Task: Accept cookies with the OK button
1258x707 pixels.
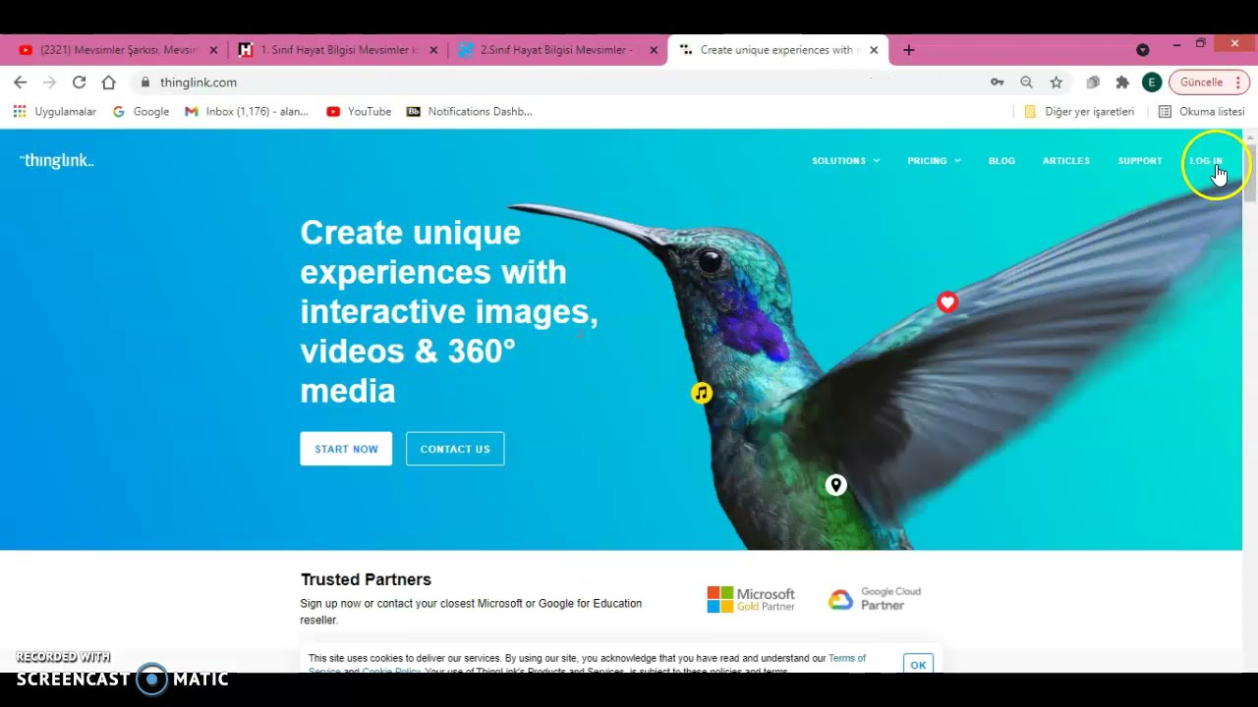Action: [x=918, y=665]
